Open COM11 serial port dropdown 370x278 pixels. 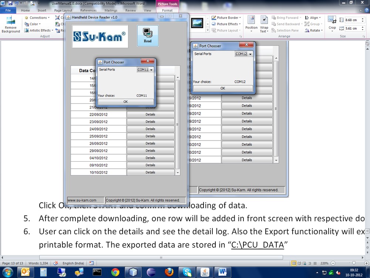151,70
